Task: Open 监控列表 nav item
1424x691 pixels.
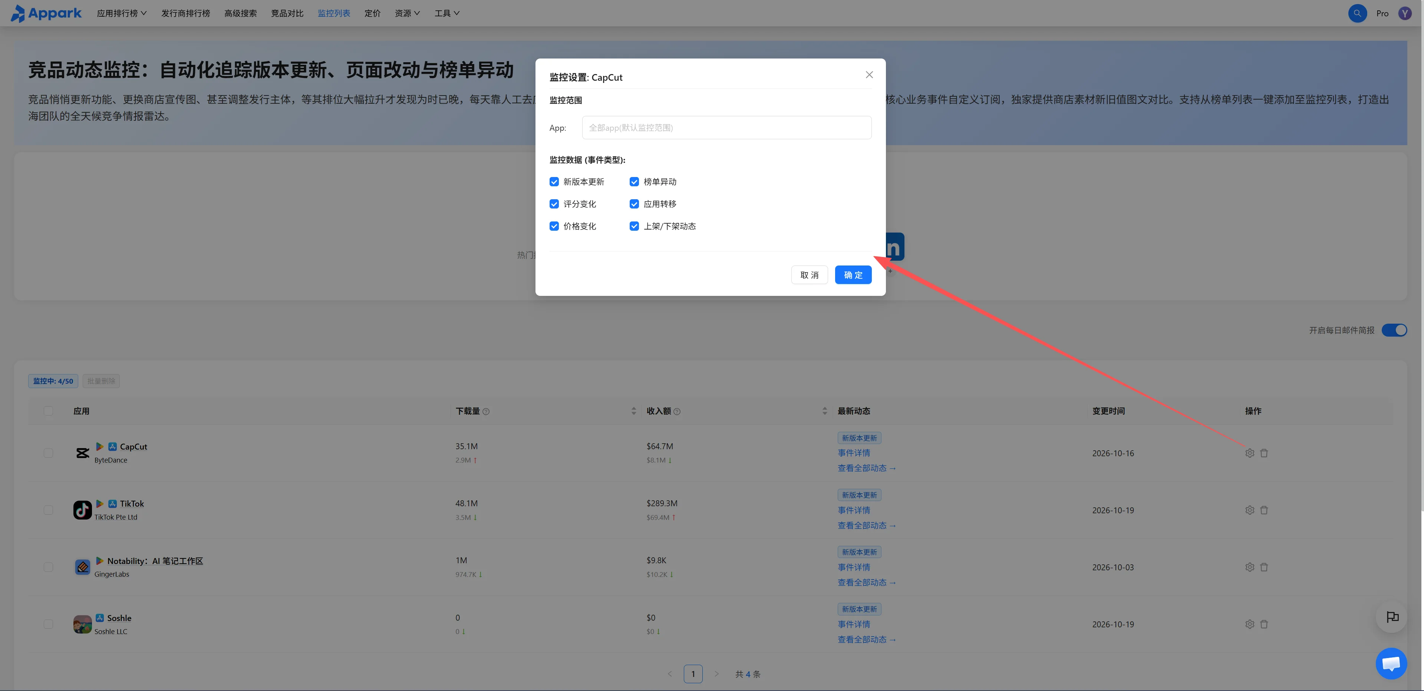Action: point(334,13)
